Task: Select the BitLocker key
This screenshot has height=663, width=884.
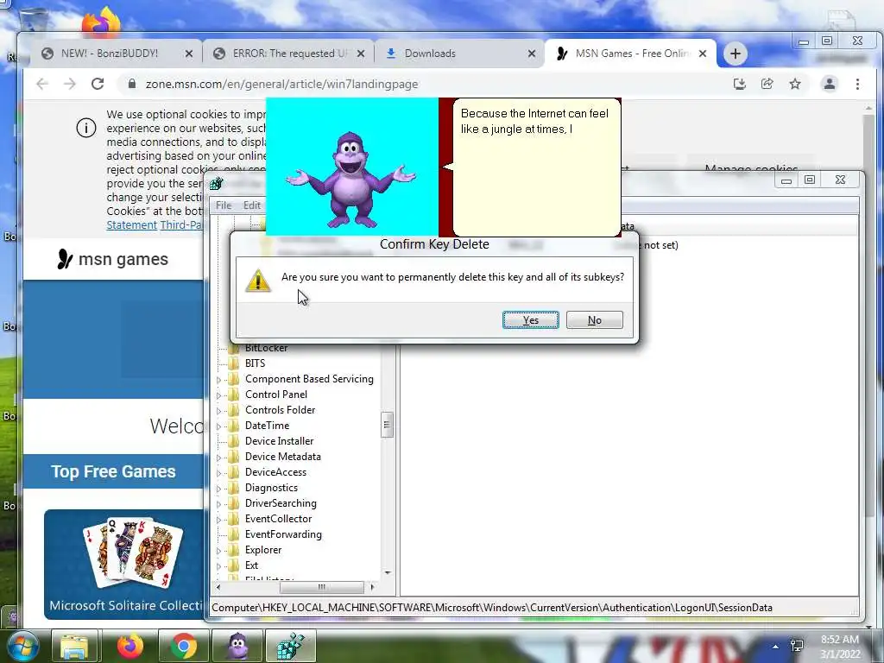Action: point(266,348)
